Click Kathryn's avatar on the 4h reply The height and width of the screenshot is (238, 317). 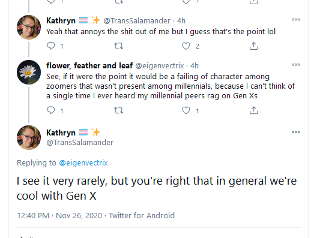point(29,27)
